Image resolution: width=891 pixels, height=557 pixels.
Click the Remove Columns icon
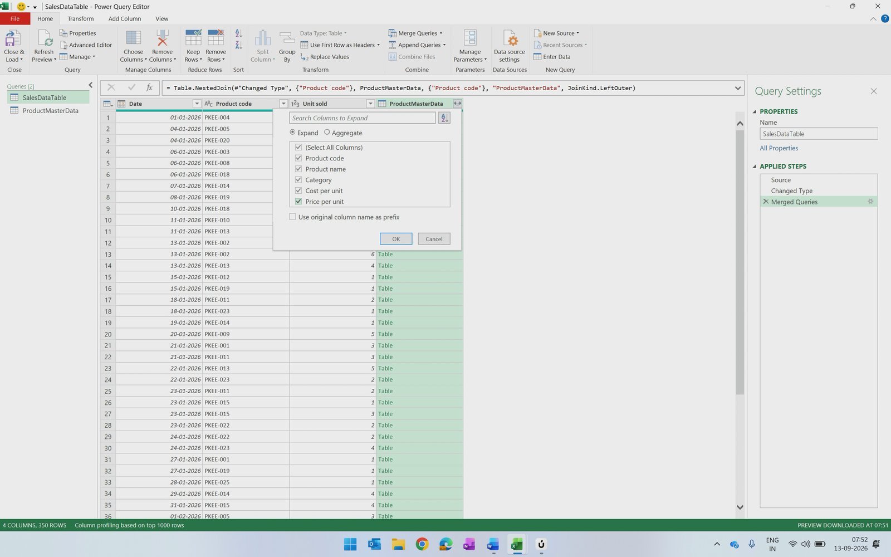pyautogui.click(x=162, y=38)
